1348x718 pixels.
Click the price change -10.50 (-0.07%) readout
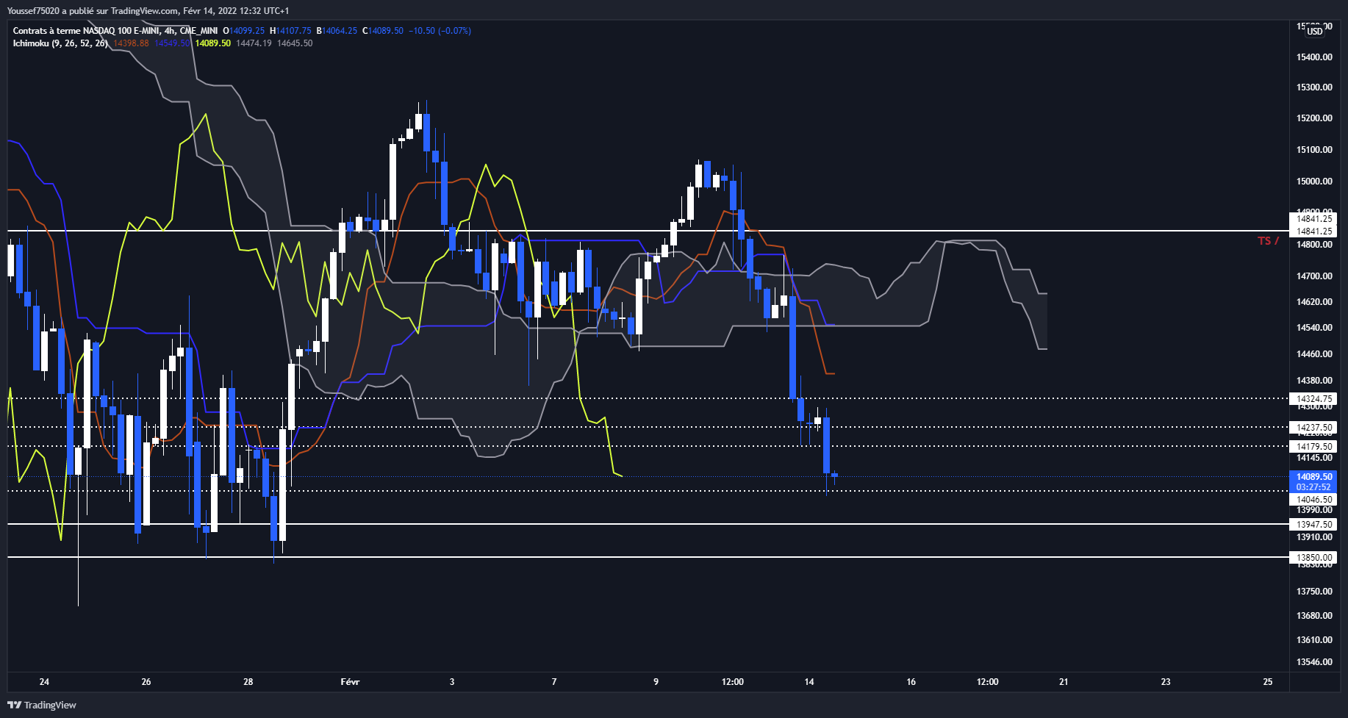click(440, 31)
